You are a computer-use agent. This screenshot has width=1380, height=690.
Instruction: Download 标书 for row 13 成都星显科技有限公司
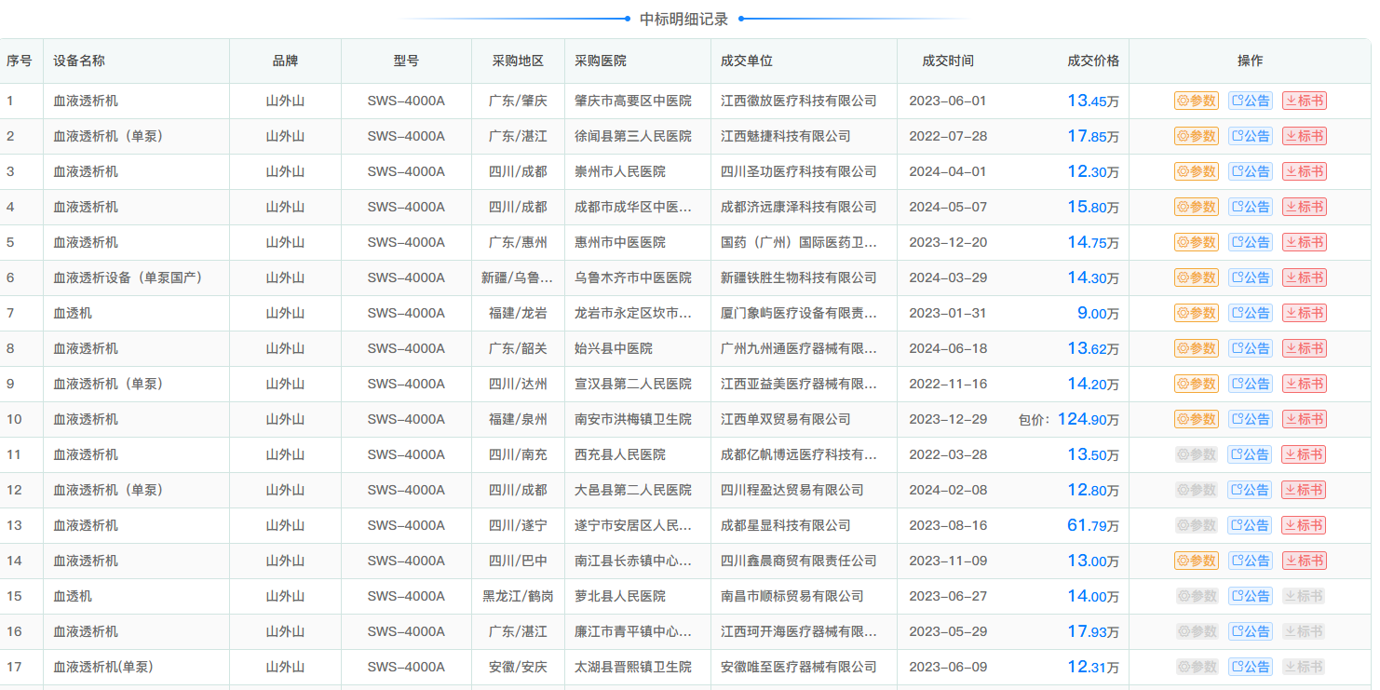click(1305, 525)
